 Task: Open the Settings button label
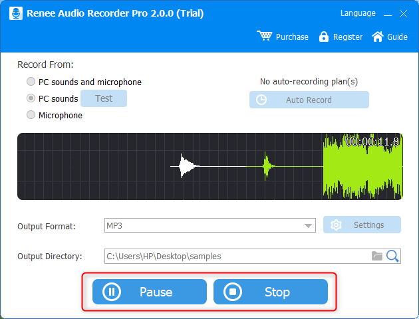point(368,225)
